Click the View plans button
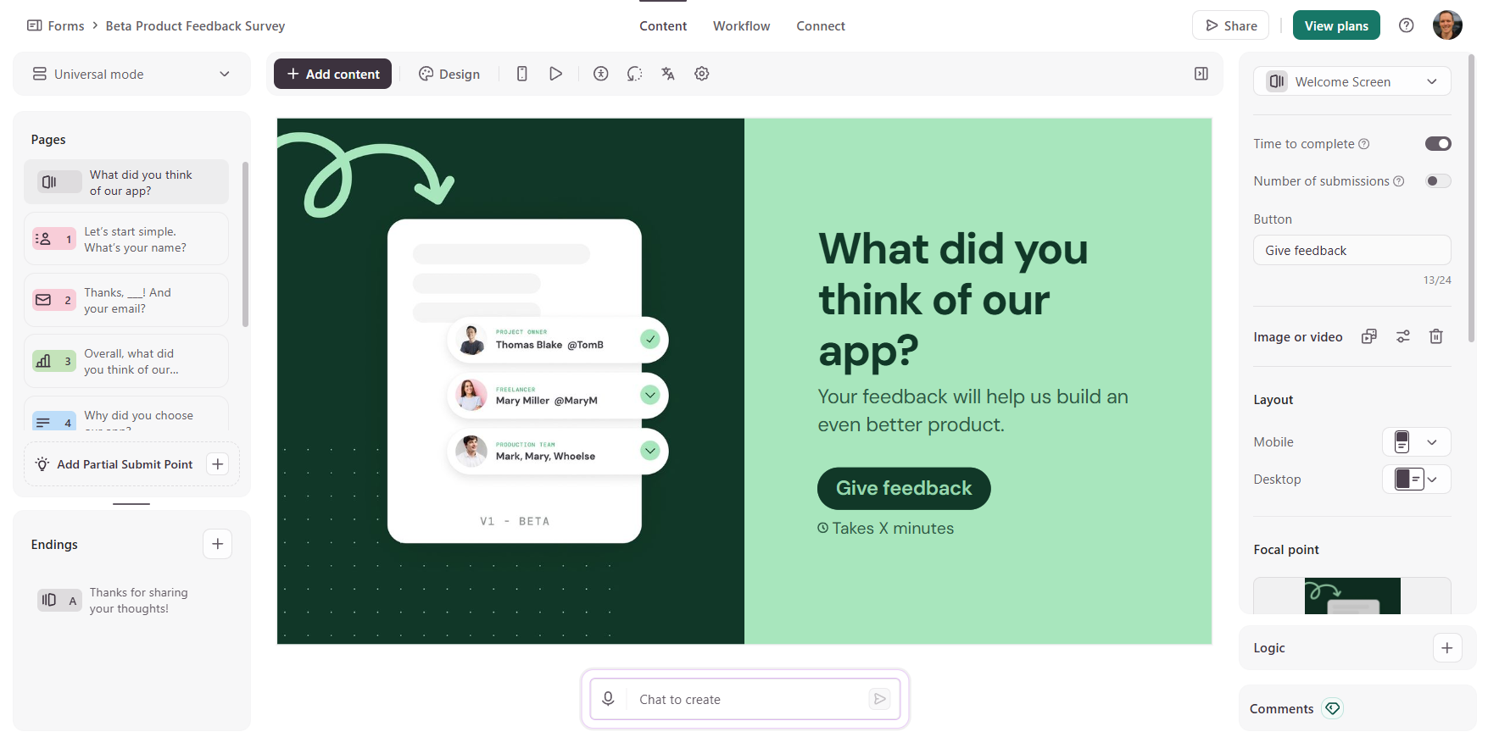Viewport: 1488px width, 743px height. point(1336,25)
